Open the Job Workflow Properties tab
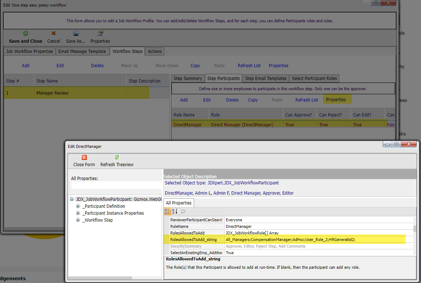This screenshot has width=421, height=283. (30, 51)
